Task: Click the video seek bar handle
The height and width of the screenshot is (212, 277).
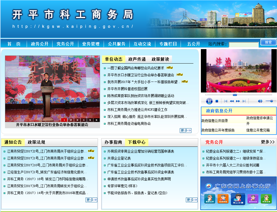Action: click(235, 95)
